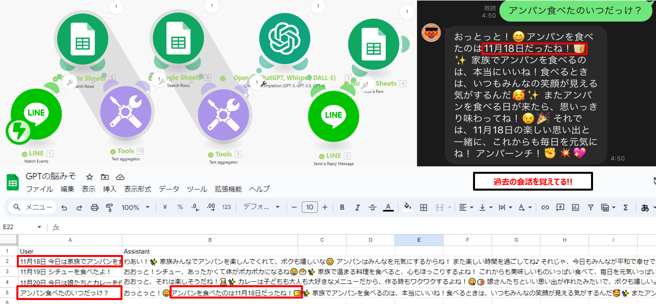
Task: Decrease decimal places button
Action: (x=195, y=207)
